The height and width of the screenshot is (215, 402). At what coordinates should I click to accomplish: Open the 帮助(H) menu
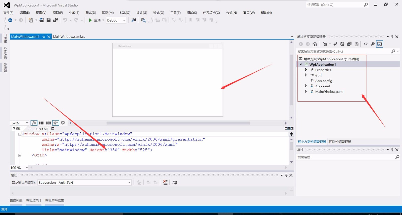(x=266, y=13)
